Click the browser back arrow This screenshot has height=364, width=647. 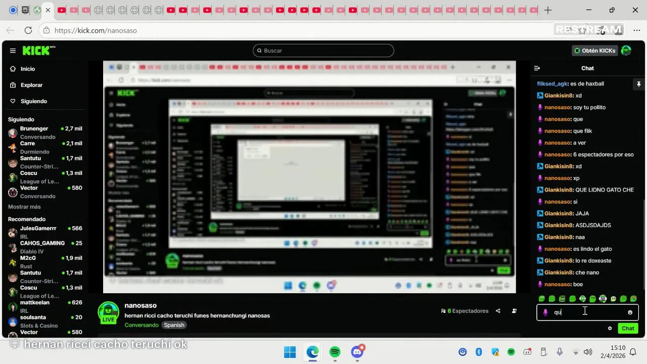pyautogui.click(x=11, y=30)
